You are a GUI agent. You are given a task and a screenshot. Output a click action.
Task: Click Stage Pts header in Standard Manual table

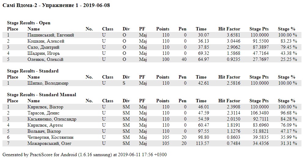(x=259, y=101)
